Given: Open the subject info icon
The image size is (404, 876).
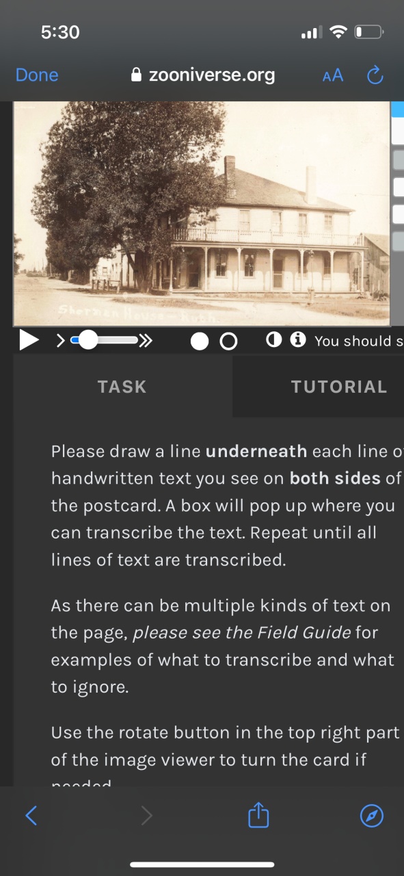Looking at the screenshot, I should (x=298, y=339).
